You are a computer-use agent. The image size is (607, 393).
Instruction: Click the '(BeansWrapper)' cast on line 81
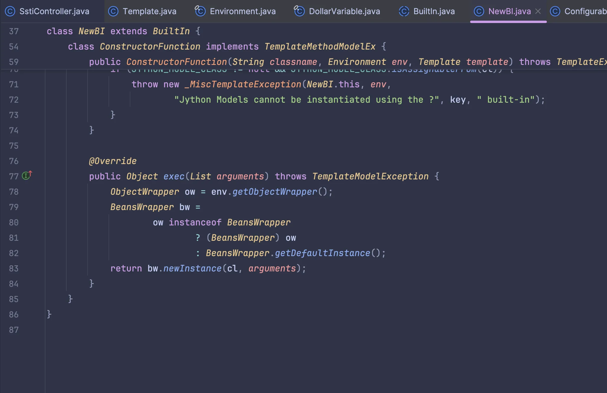pos(243,238)
